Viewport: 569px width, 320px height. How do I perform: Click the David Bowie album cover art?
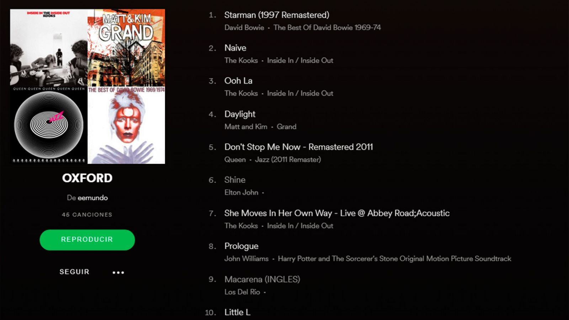pyautogui.click(x=126, y=125)
